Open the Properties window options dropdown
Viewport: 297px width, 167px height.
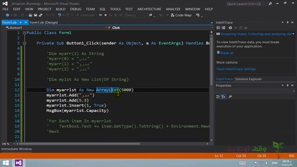click(x=283, y=85)
